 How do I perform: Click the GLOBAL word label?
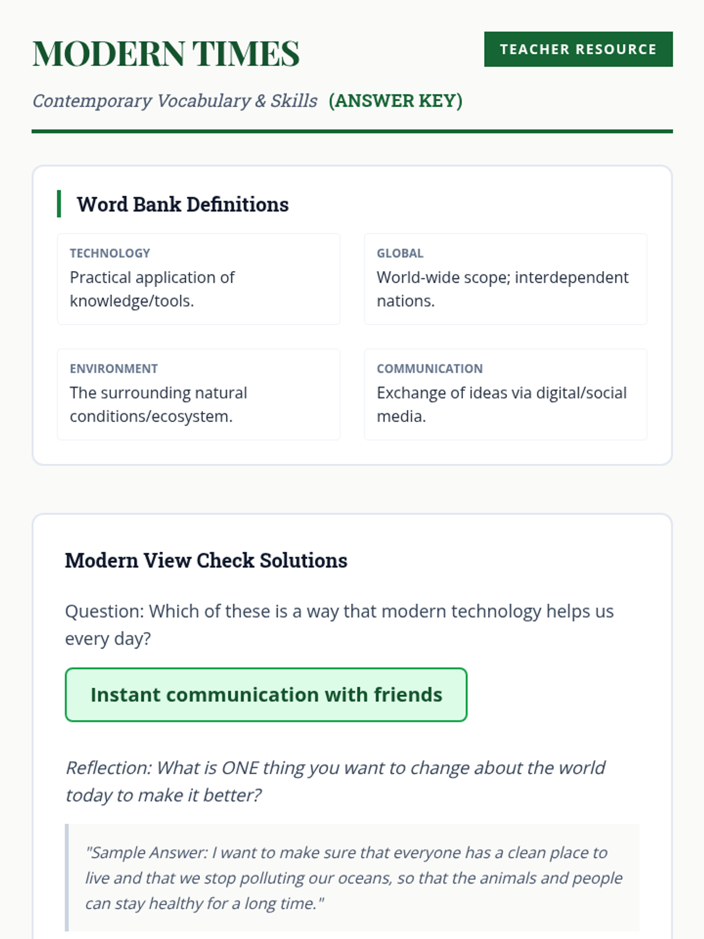click(x=400, y=253)
